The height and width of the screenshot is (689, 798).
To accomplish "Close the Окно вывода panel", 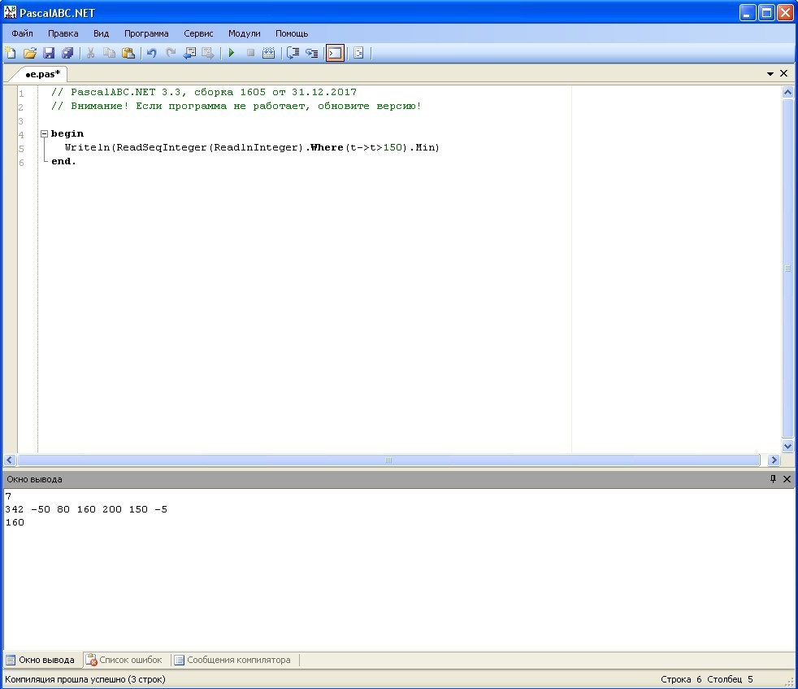I will [x=787, y=479].
